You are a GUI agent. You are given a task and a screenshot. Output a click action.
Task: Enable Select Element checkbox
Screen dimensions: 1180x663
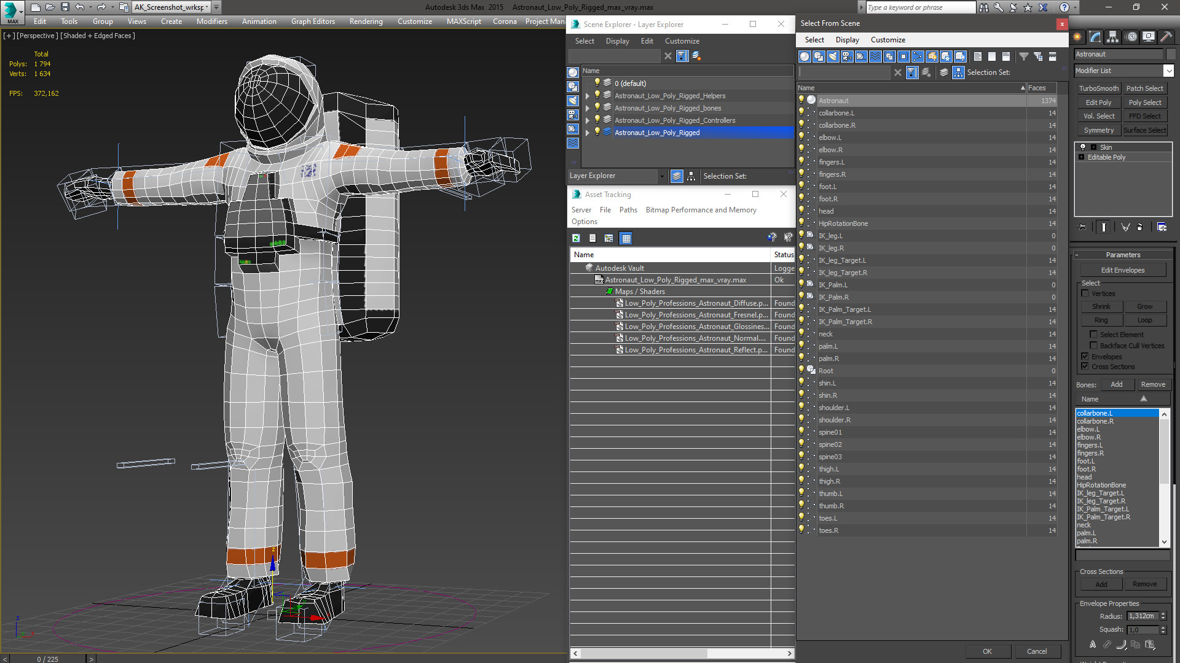(1093, 335)
